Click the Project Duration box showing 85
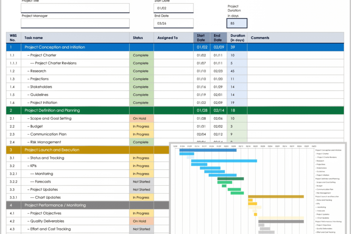This screenshot has height=234, width=351. (237, 23)
